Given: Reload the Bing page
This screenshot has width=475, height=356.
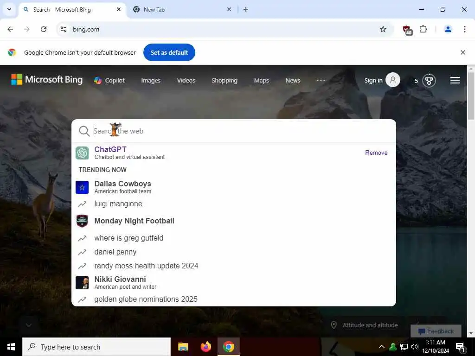Looking at the screenshot, I should click(x=44, y=29).
